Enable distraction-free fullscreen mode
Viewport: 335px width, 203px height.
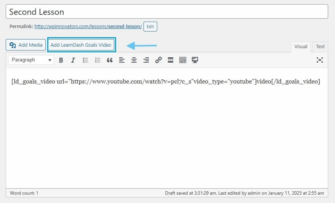[320, 60]
